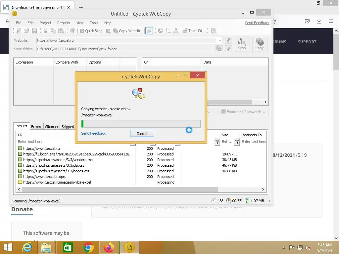Click Send Feedback link in progress dialog
Image resolution: width=339 pixels, height=254 pixels.
pos(93,133)
